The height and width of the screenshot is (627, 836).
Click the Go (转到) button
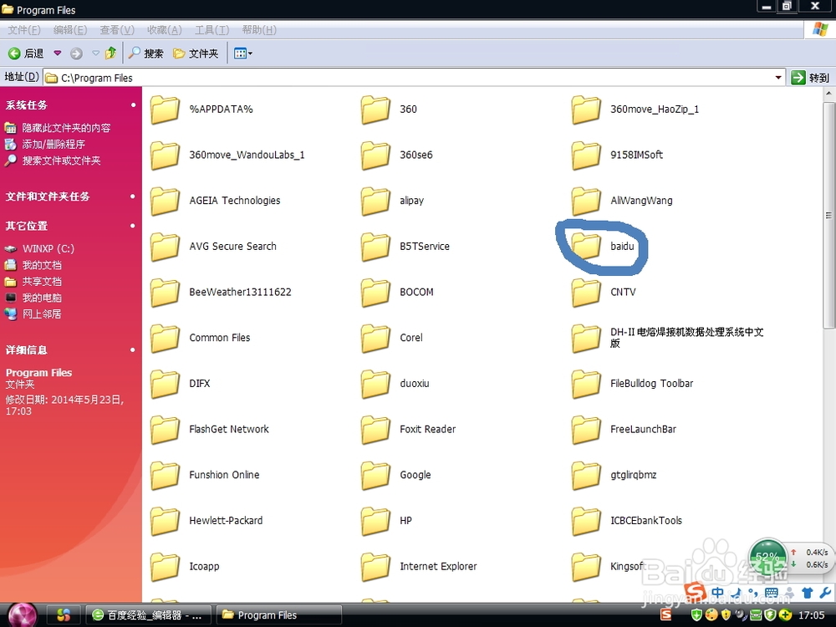[x=810, y=78]
